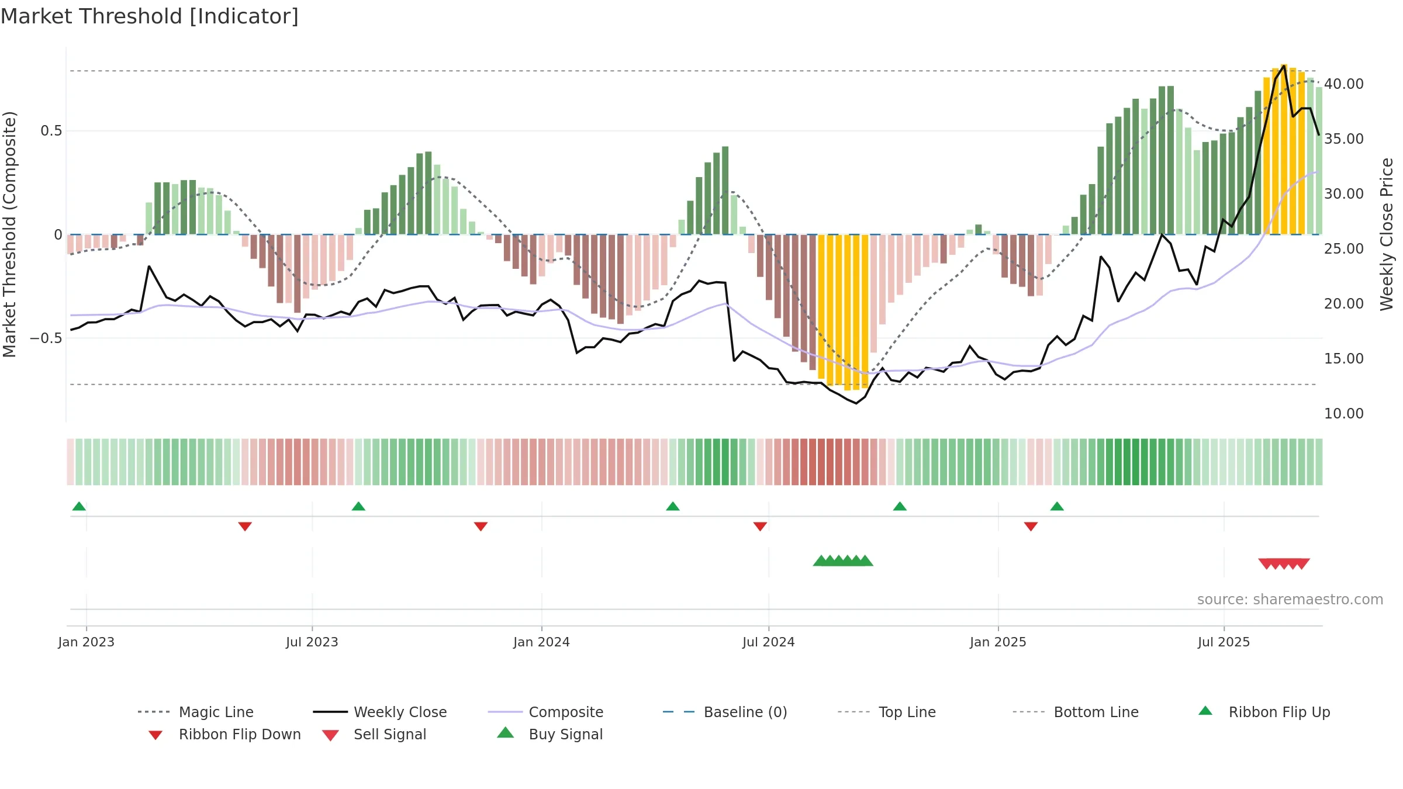Click the Ribbon Flip Up marker in Feb 2025
This screenshot has width=1403, height=789.
point(1057,506)
